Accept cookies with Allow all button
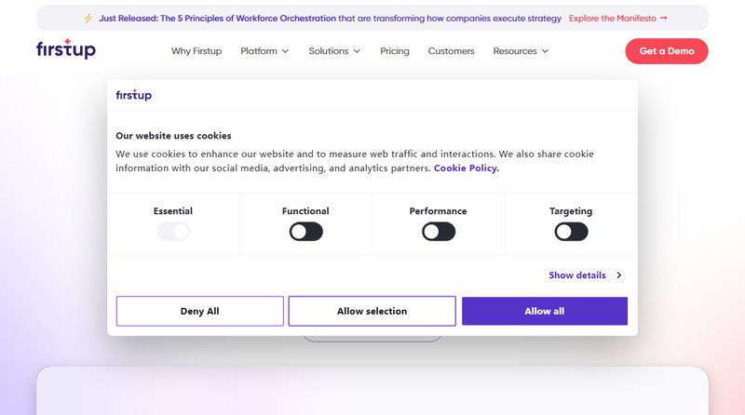745x415 pixels. 544,311
